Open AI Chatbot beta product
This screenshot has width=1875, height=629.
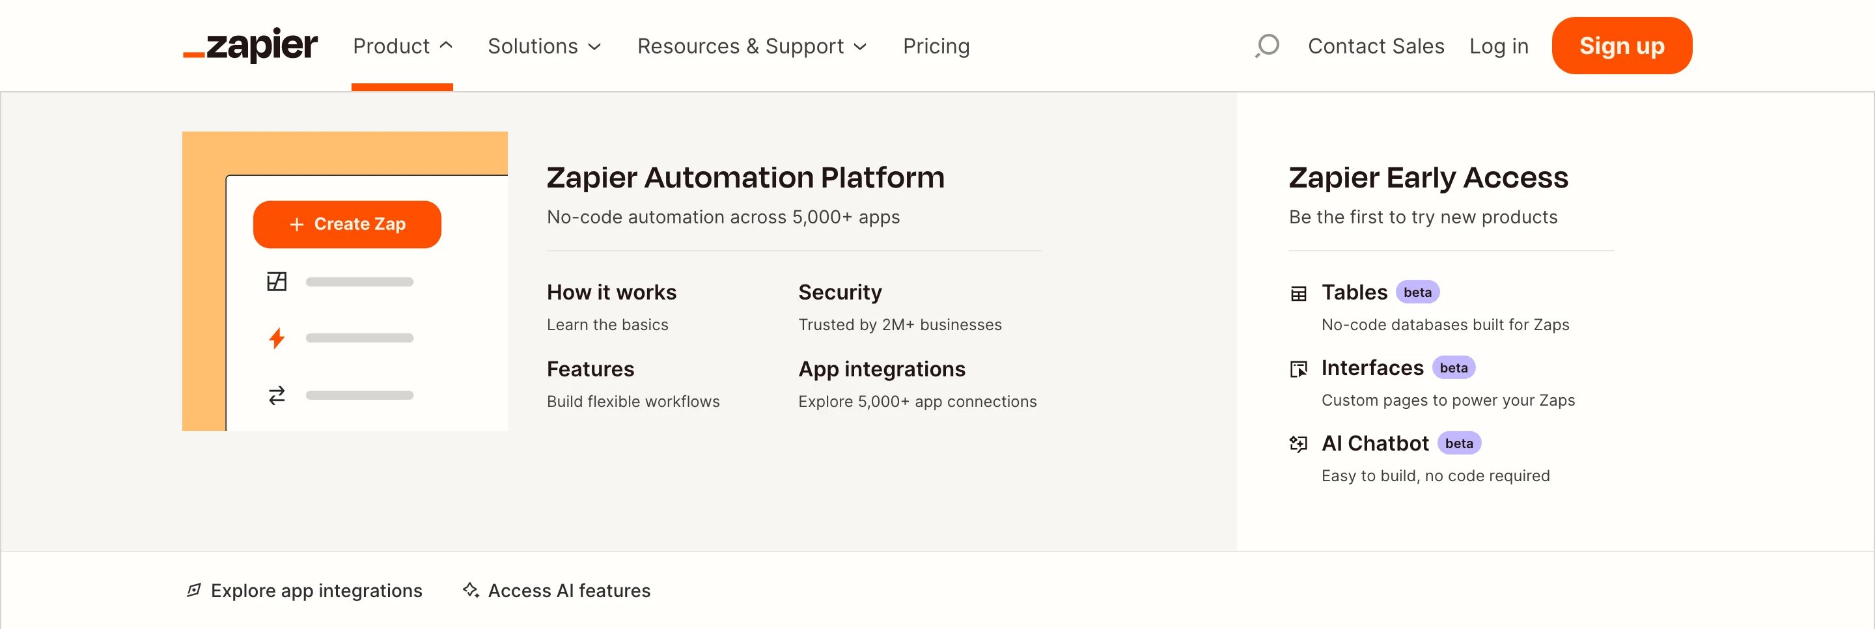point(1375,443)
